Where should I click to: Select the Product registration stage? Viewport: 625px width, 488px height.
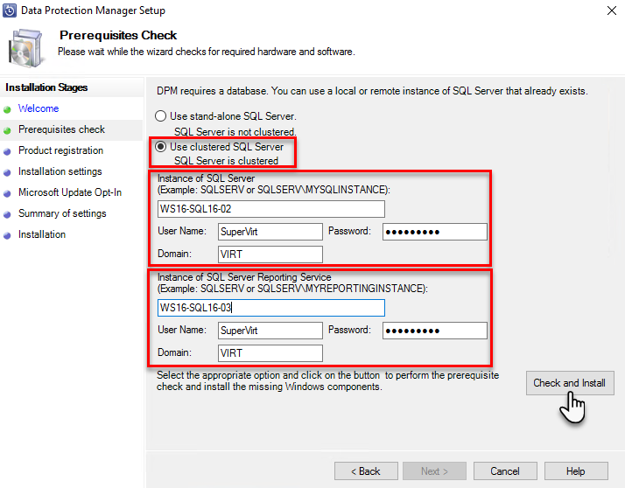coord(60,150)
